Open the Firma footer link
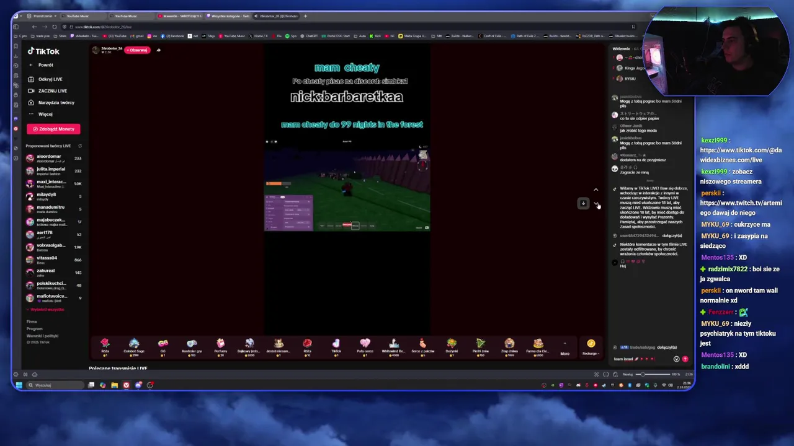The width and height of the screenshot is (794, 446). [x=32, y=321]
